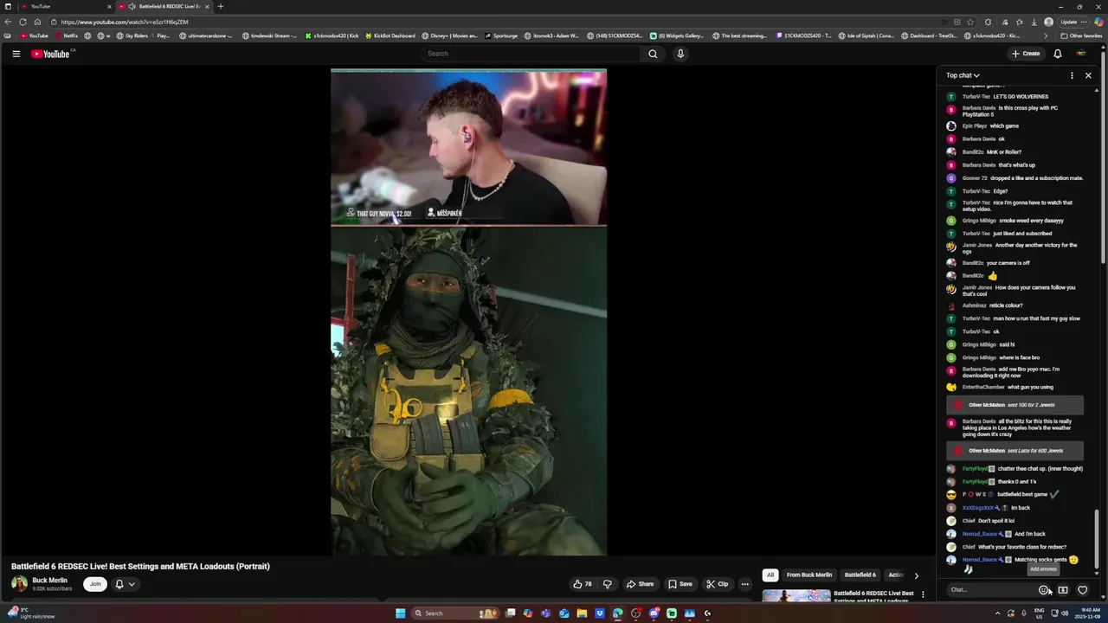Expand the Top chat dropdown
This screenshot has height=623, width=1108.
[963, 75]
